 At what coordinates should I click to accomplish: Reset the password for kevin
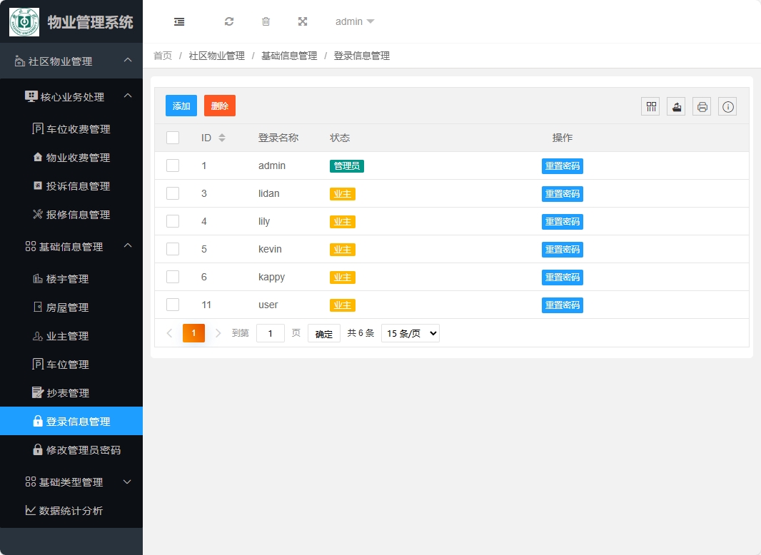point(563,249)
